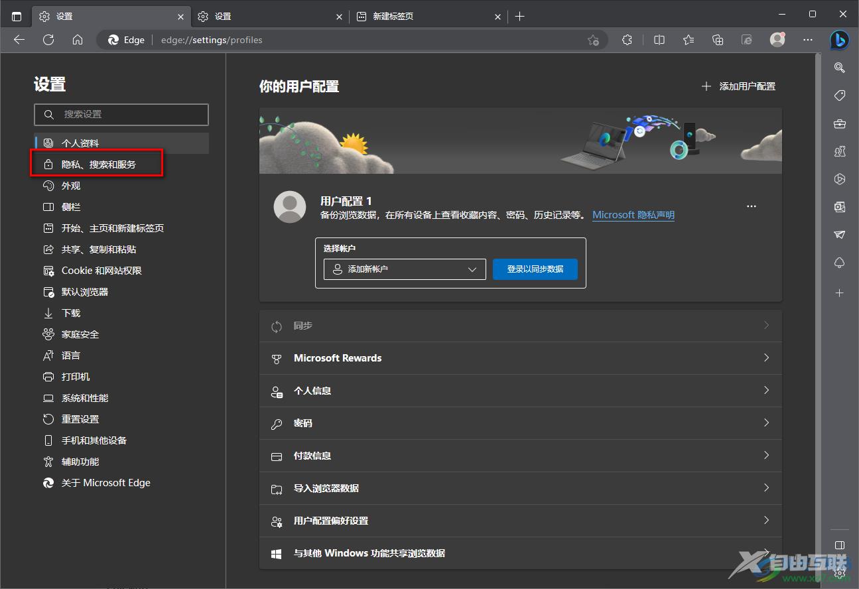859x589 pixels.
Task: Open Microsoft 隐私声明 link
Action: [x=633, y=215]
